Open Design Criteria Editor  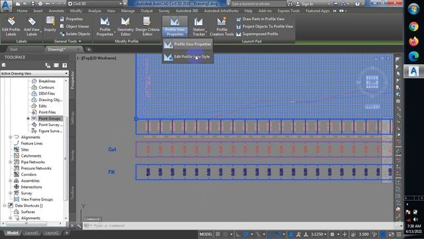[x=147, y=27]
